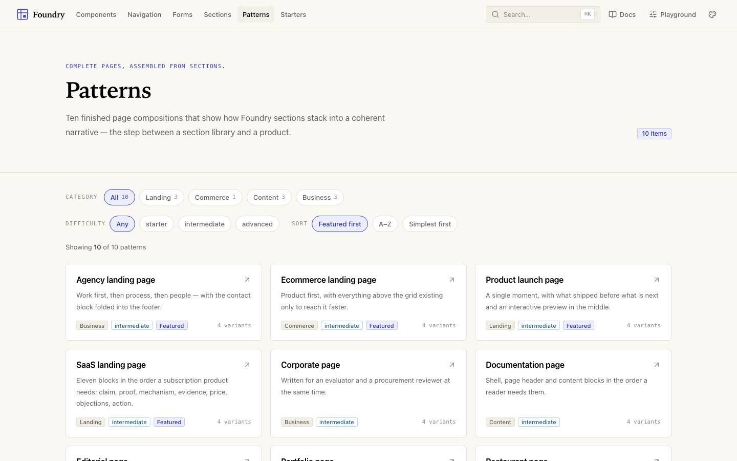Open arrow icon on Ecommerce landing page card
Viewport: 737px width, 461px height.
coord(452,280)
